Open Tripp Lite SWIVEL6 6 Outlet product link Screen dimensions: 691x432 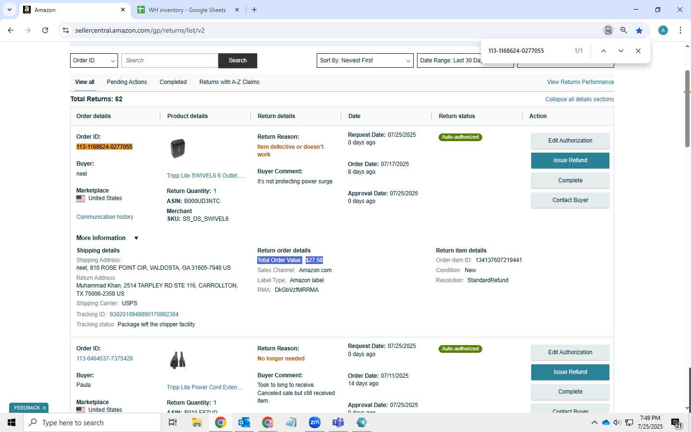click(x=205, y=176)
